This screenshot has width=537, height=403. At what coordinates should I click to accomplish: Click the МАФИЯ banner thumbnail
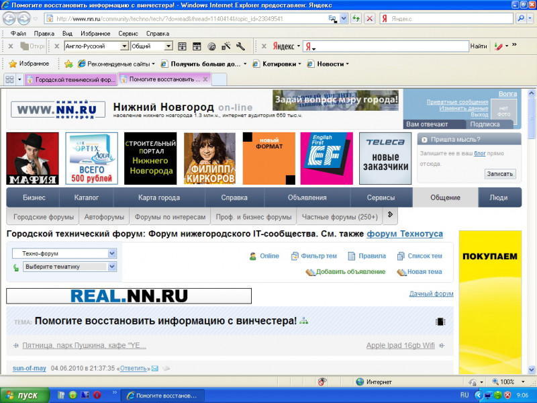coord(32,159)
